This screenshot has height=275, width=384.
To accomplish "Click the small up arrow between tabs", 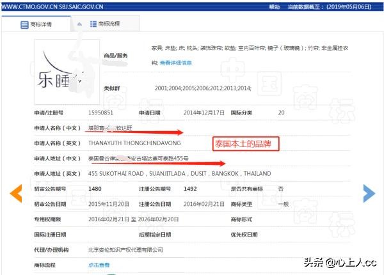I will click(79, 24).
